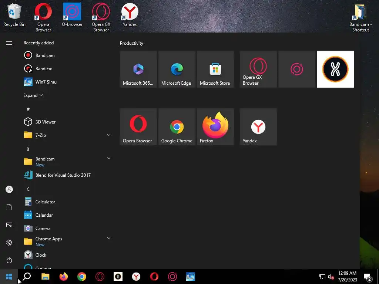Click the Productivity group heading
This screenshot has width=379, height=284.
click(131, 43)
